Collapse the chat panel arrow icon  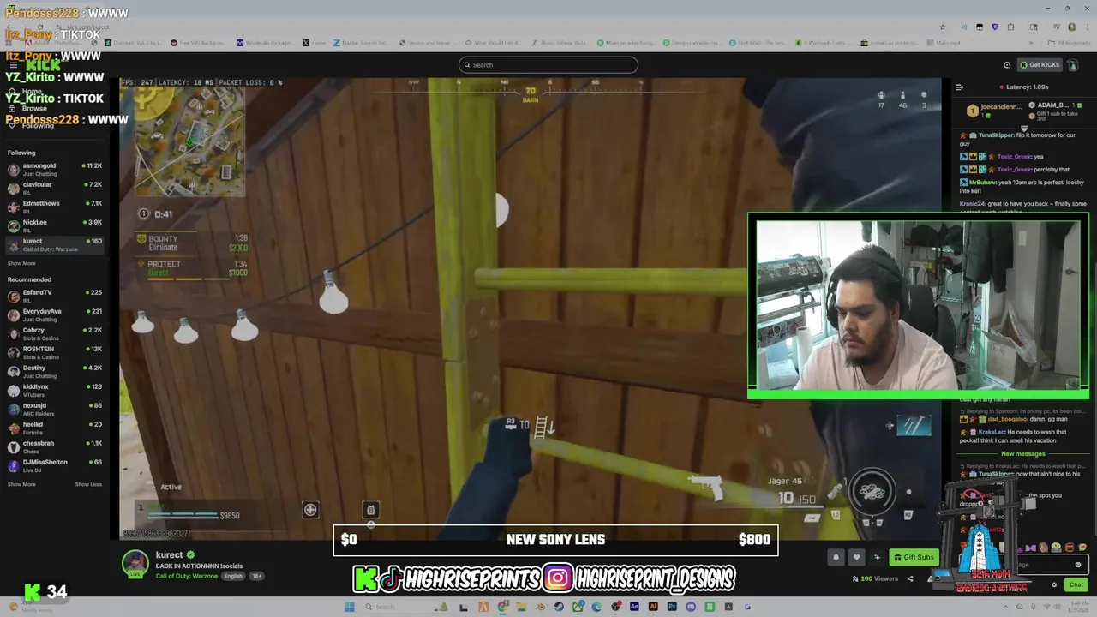pyautogui.click(x=959, y=87)
